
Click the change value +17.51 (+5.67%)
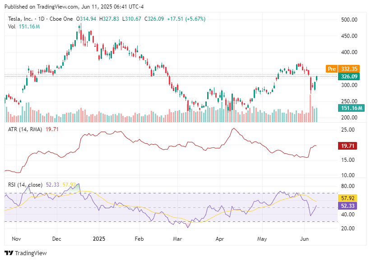[186, 19]
